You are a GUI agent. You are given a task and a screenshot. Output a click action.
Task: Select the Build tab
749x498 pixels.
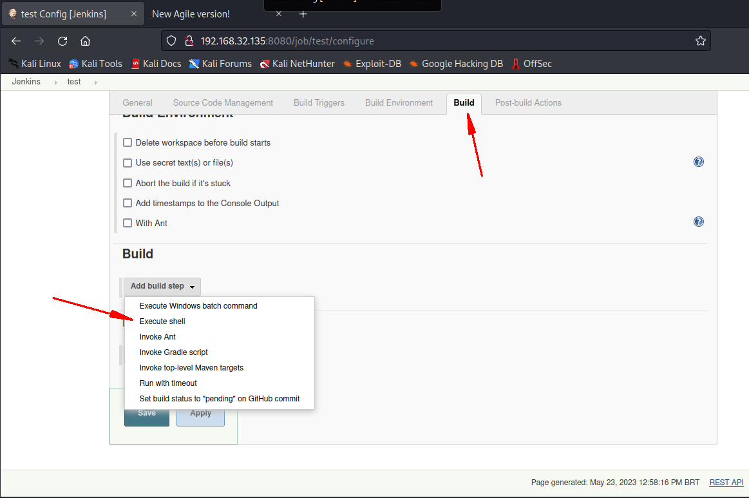pos(464,103)
